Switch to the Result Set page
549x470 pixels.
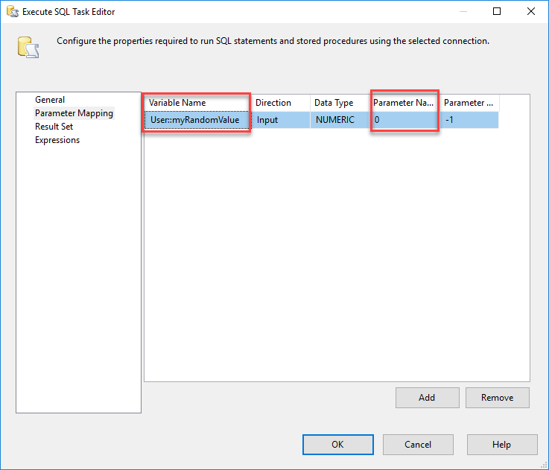[x=54, y=127]
